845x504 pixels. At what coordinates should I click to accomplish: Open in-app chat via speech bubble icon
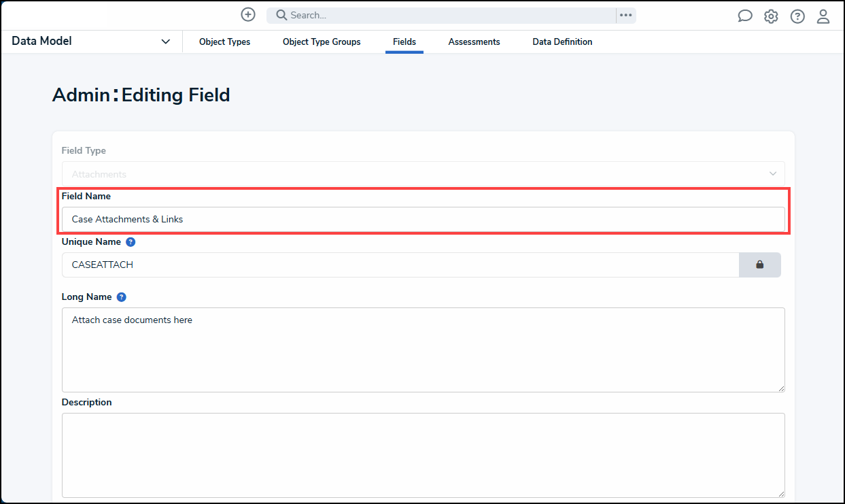(745, 15)
